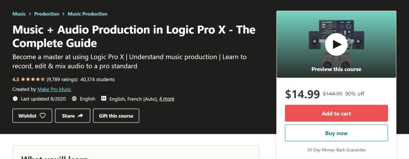Go to the Production breadcrumb link
409x159 pixels.
47,14
